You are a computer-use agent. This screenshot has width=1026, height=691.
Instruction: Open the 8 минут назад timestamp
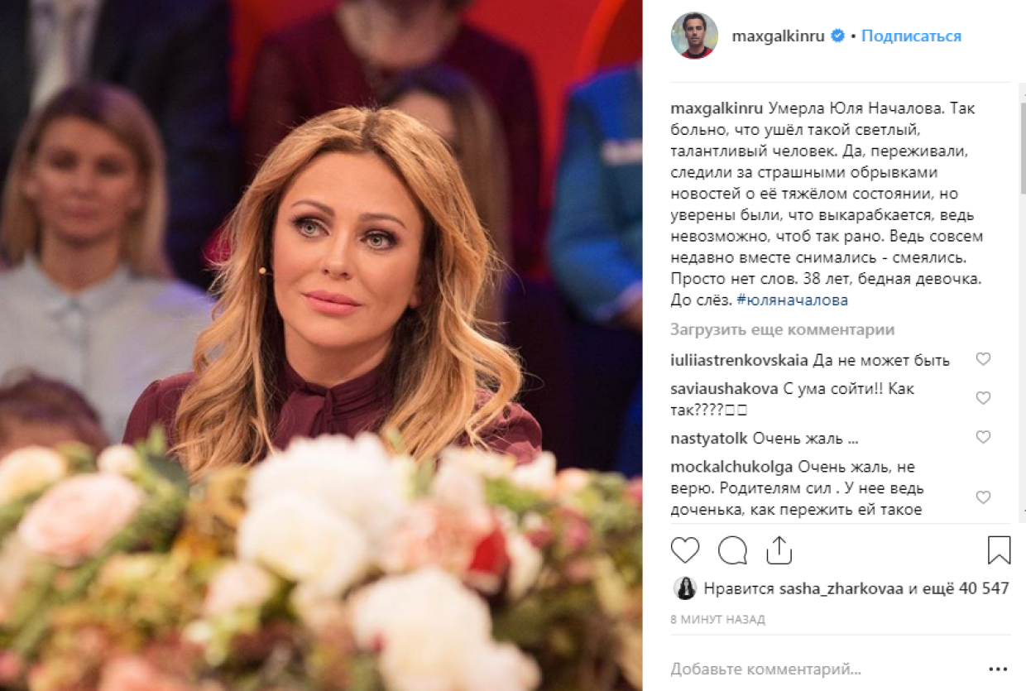click(717, 619)
